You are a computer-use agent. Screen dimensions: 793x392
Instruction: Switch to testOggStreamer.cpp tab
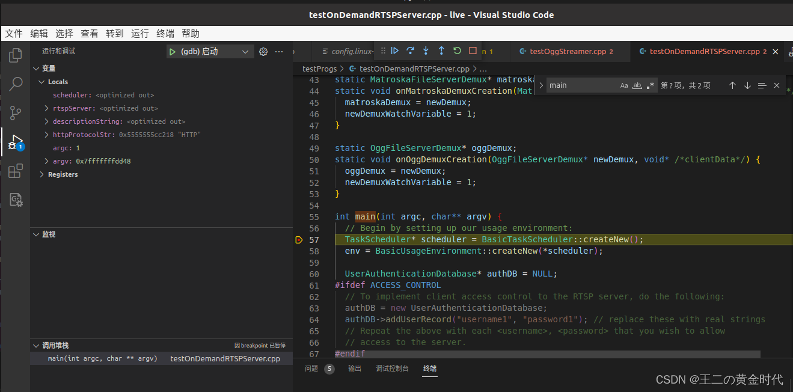click(571, 52)
